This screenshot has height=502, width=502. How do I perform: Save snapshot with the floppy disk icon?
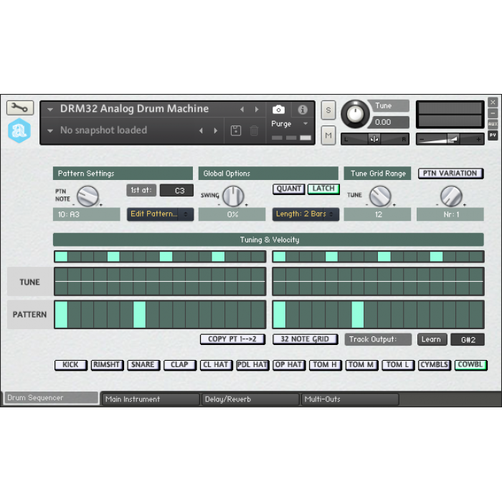(236, 131)
